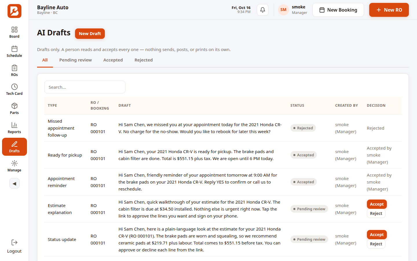The height and width of the screenshot is (261, 417).
Task: Open the Schedule calendar icon
Action: pyautogui.click(x=14, y=49)
